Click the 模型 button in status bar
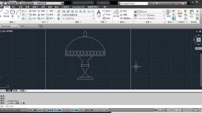The height and width of the screenshot is (113, 202). pos(156,110)
